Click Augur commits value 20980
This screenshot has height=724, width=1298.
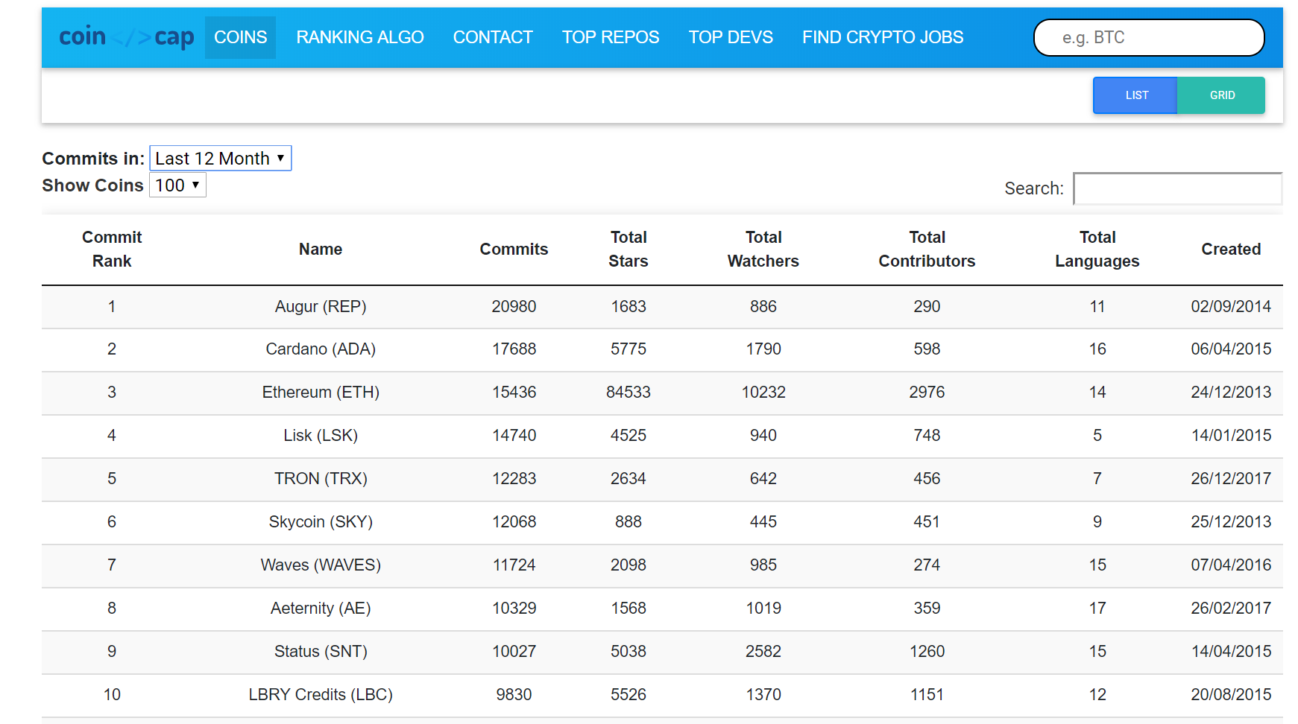(514, 307)
